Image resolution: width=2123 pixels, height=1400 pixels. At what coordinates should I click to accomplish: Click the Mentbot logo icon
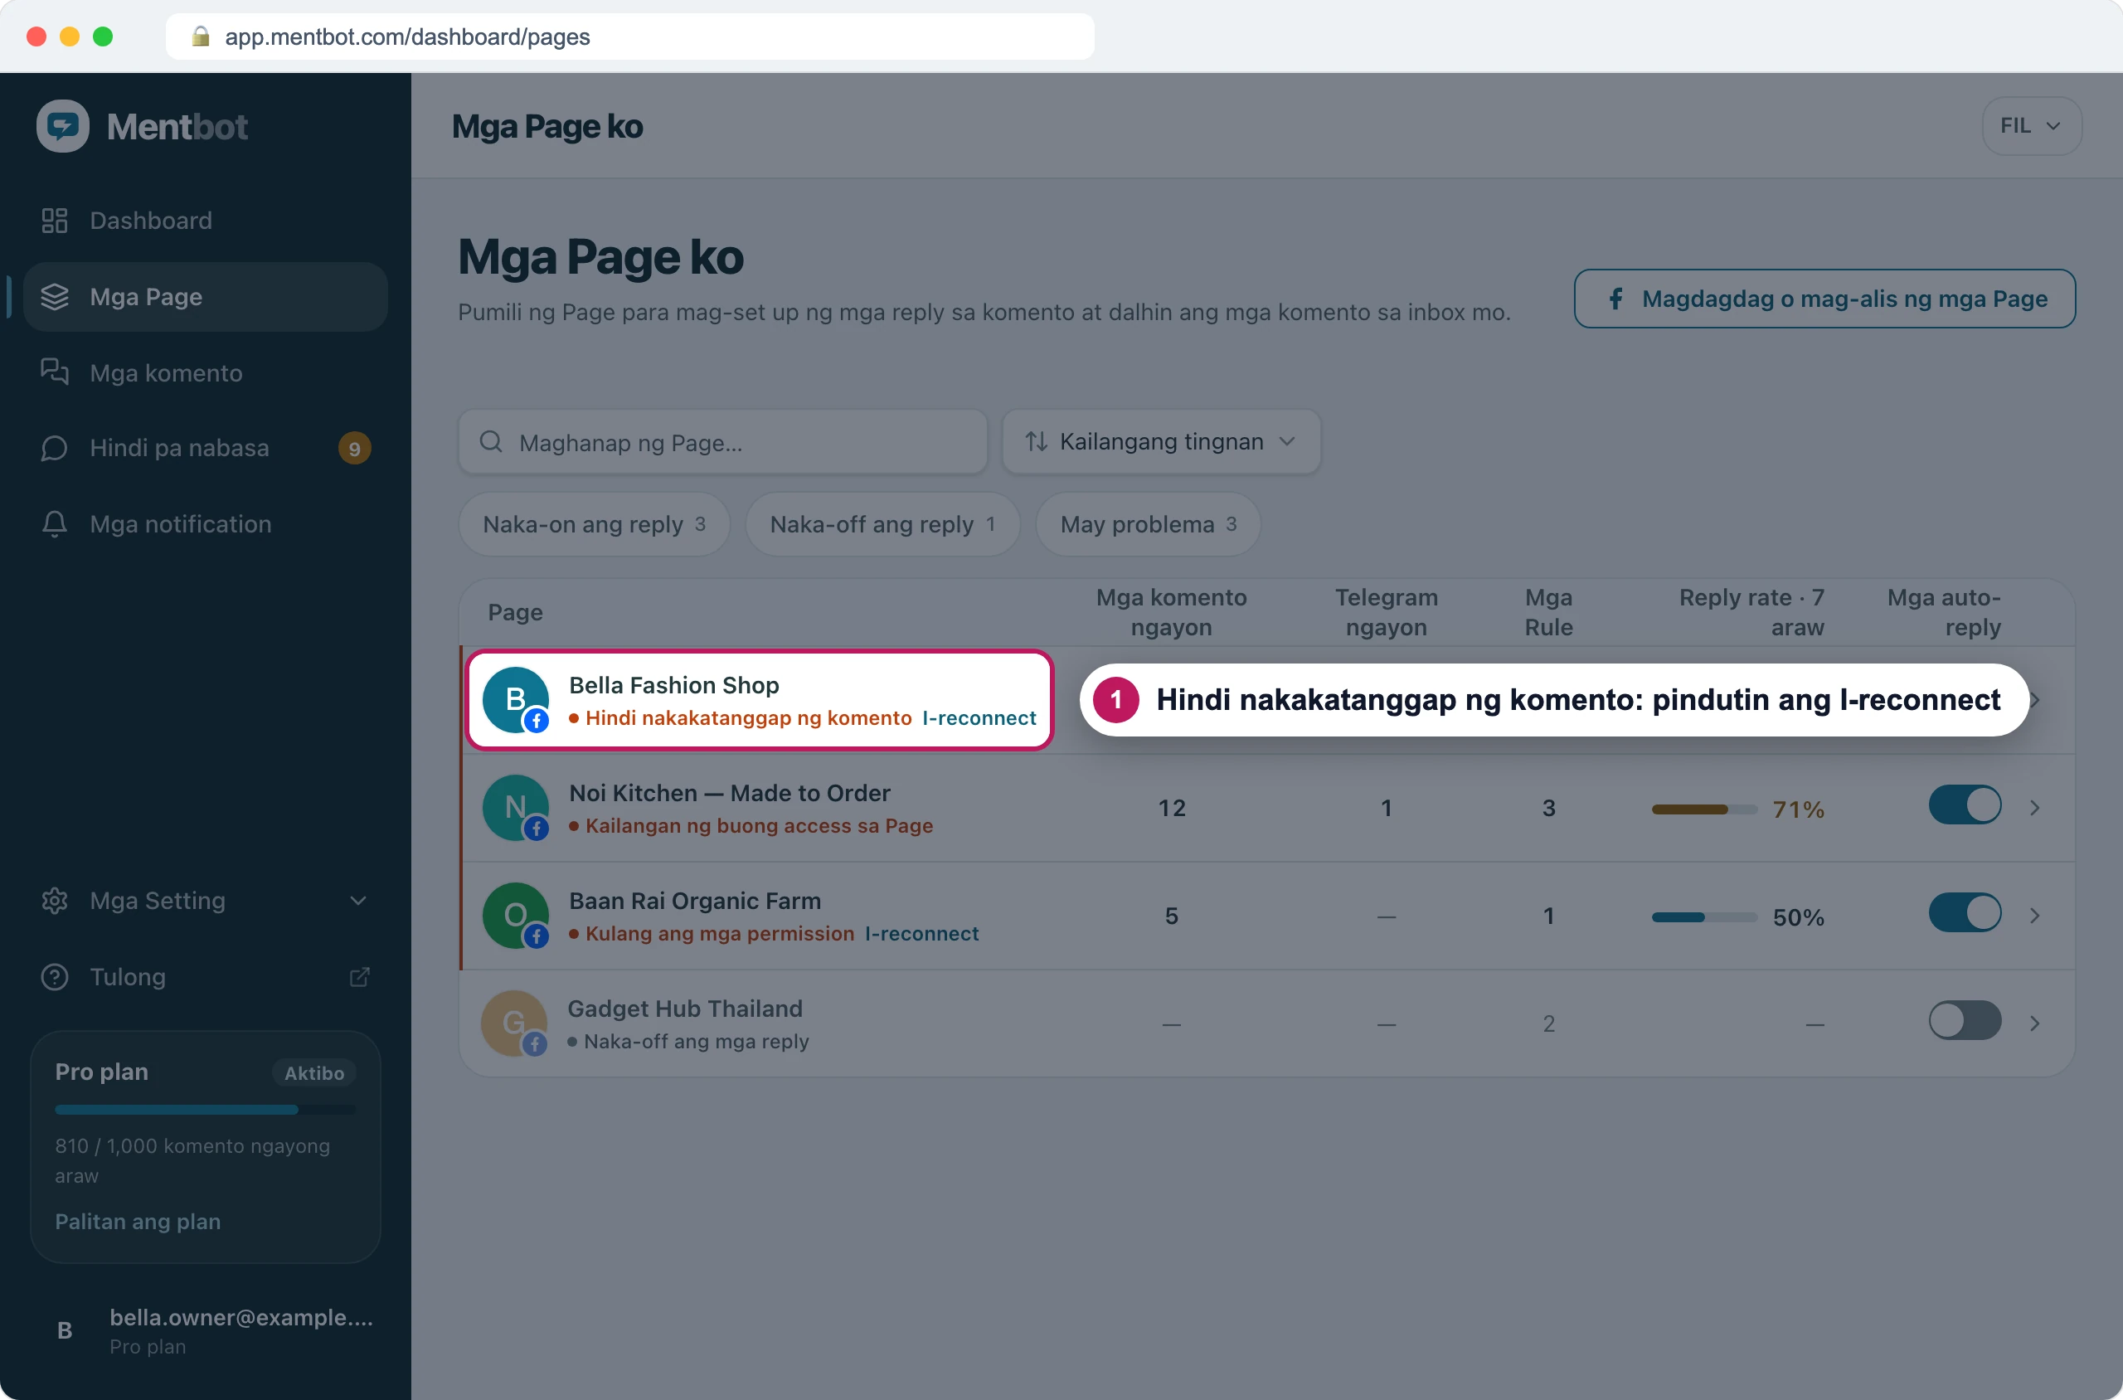(62, 126)
